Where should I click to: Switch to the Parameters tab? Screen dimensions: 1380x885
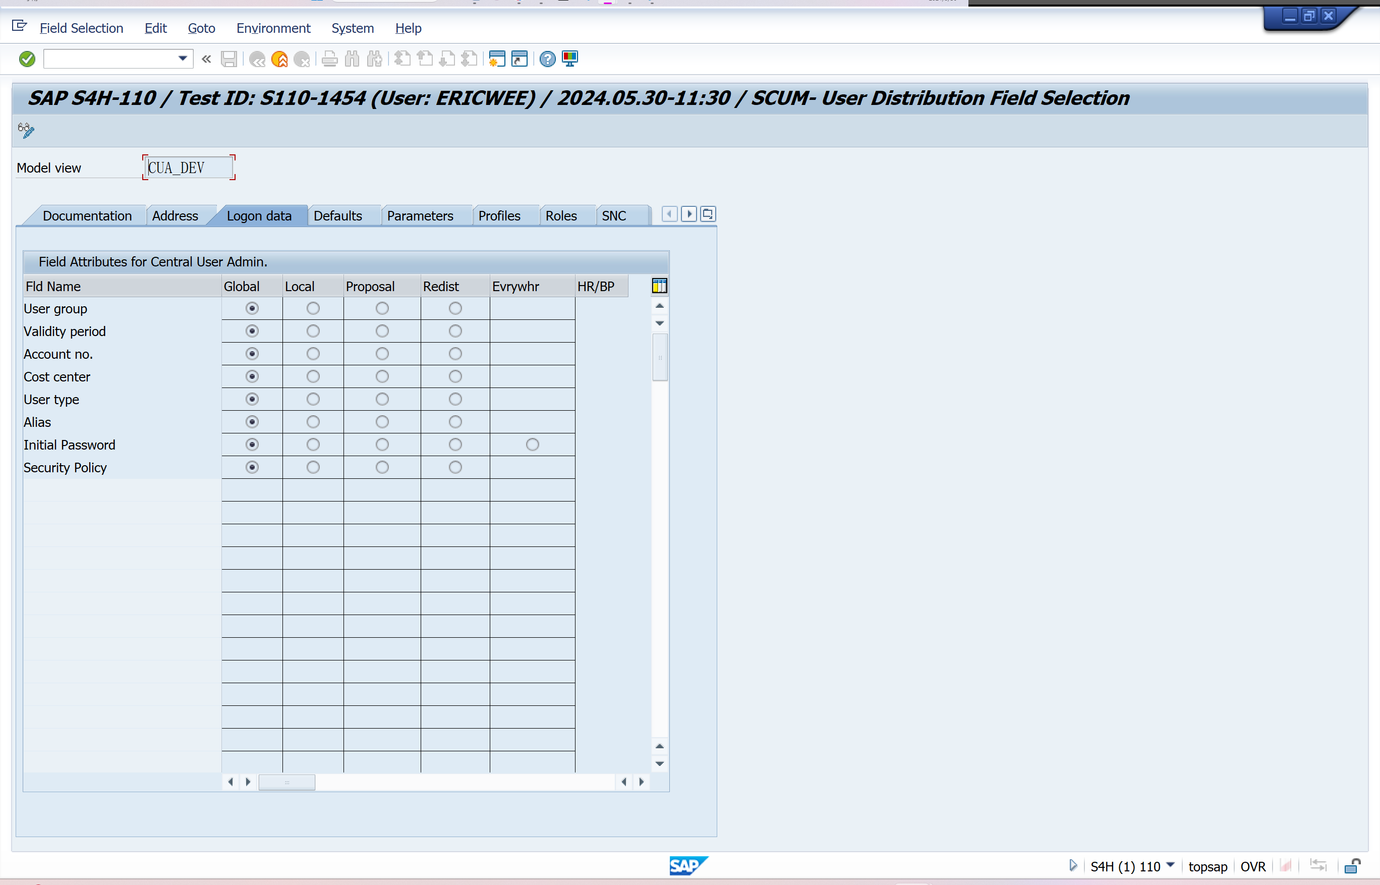coord(420,216)
